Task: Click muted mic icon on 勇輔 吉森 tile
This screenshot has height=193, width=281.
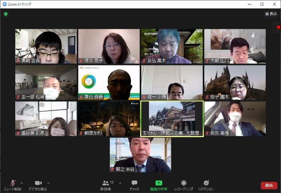Action: coord(18,61)
